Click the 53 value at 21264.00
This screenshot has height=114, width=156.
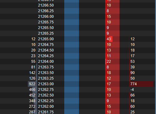coord(133,62)
